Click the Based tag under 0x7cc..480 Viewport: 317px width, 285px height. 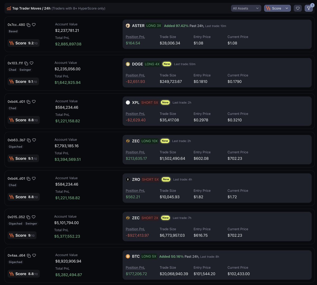tap(13, 31)
